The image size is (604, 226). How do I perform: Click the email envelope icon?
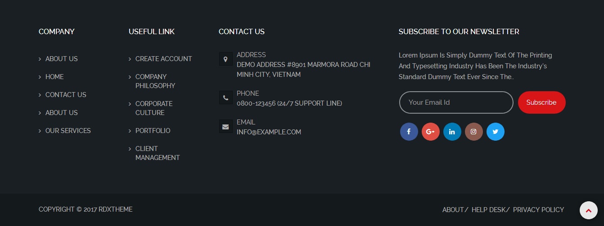click(225, 126)
